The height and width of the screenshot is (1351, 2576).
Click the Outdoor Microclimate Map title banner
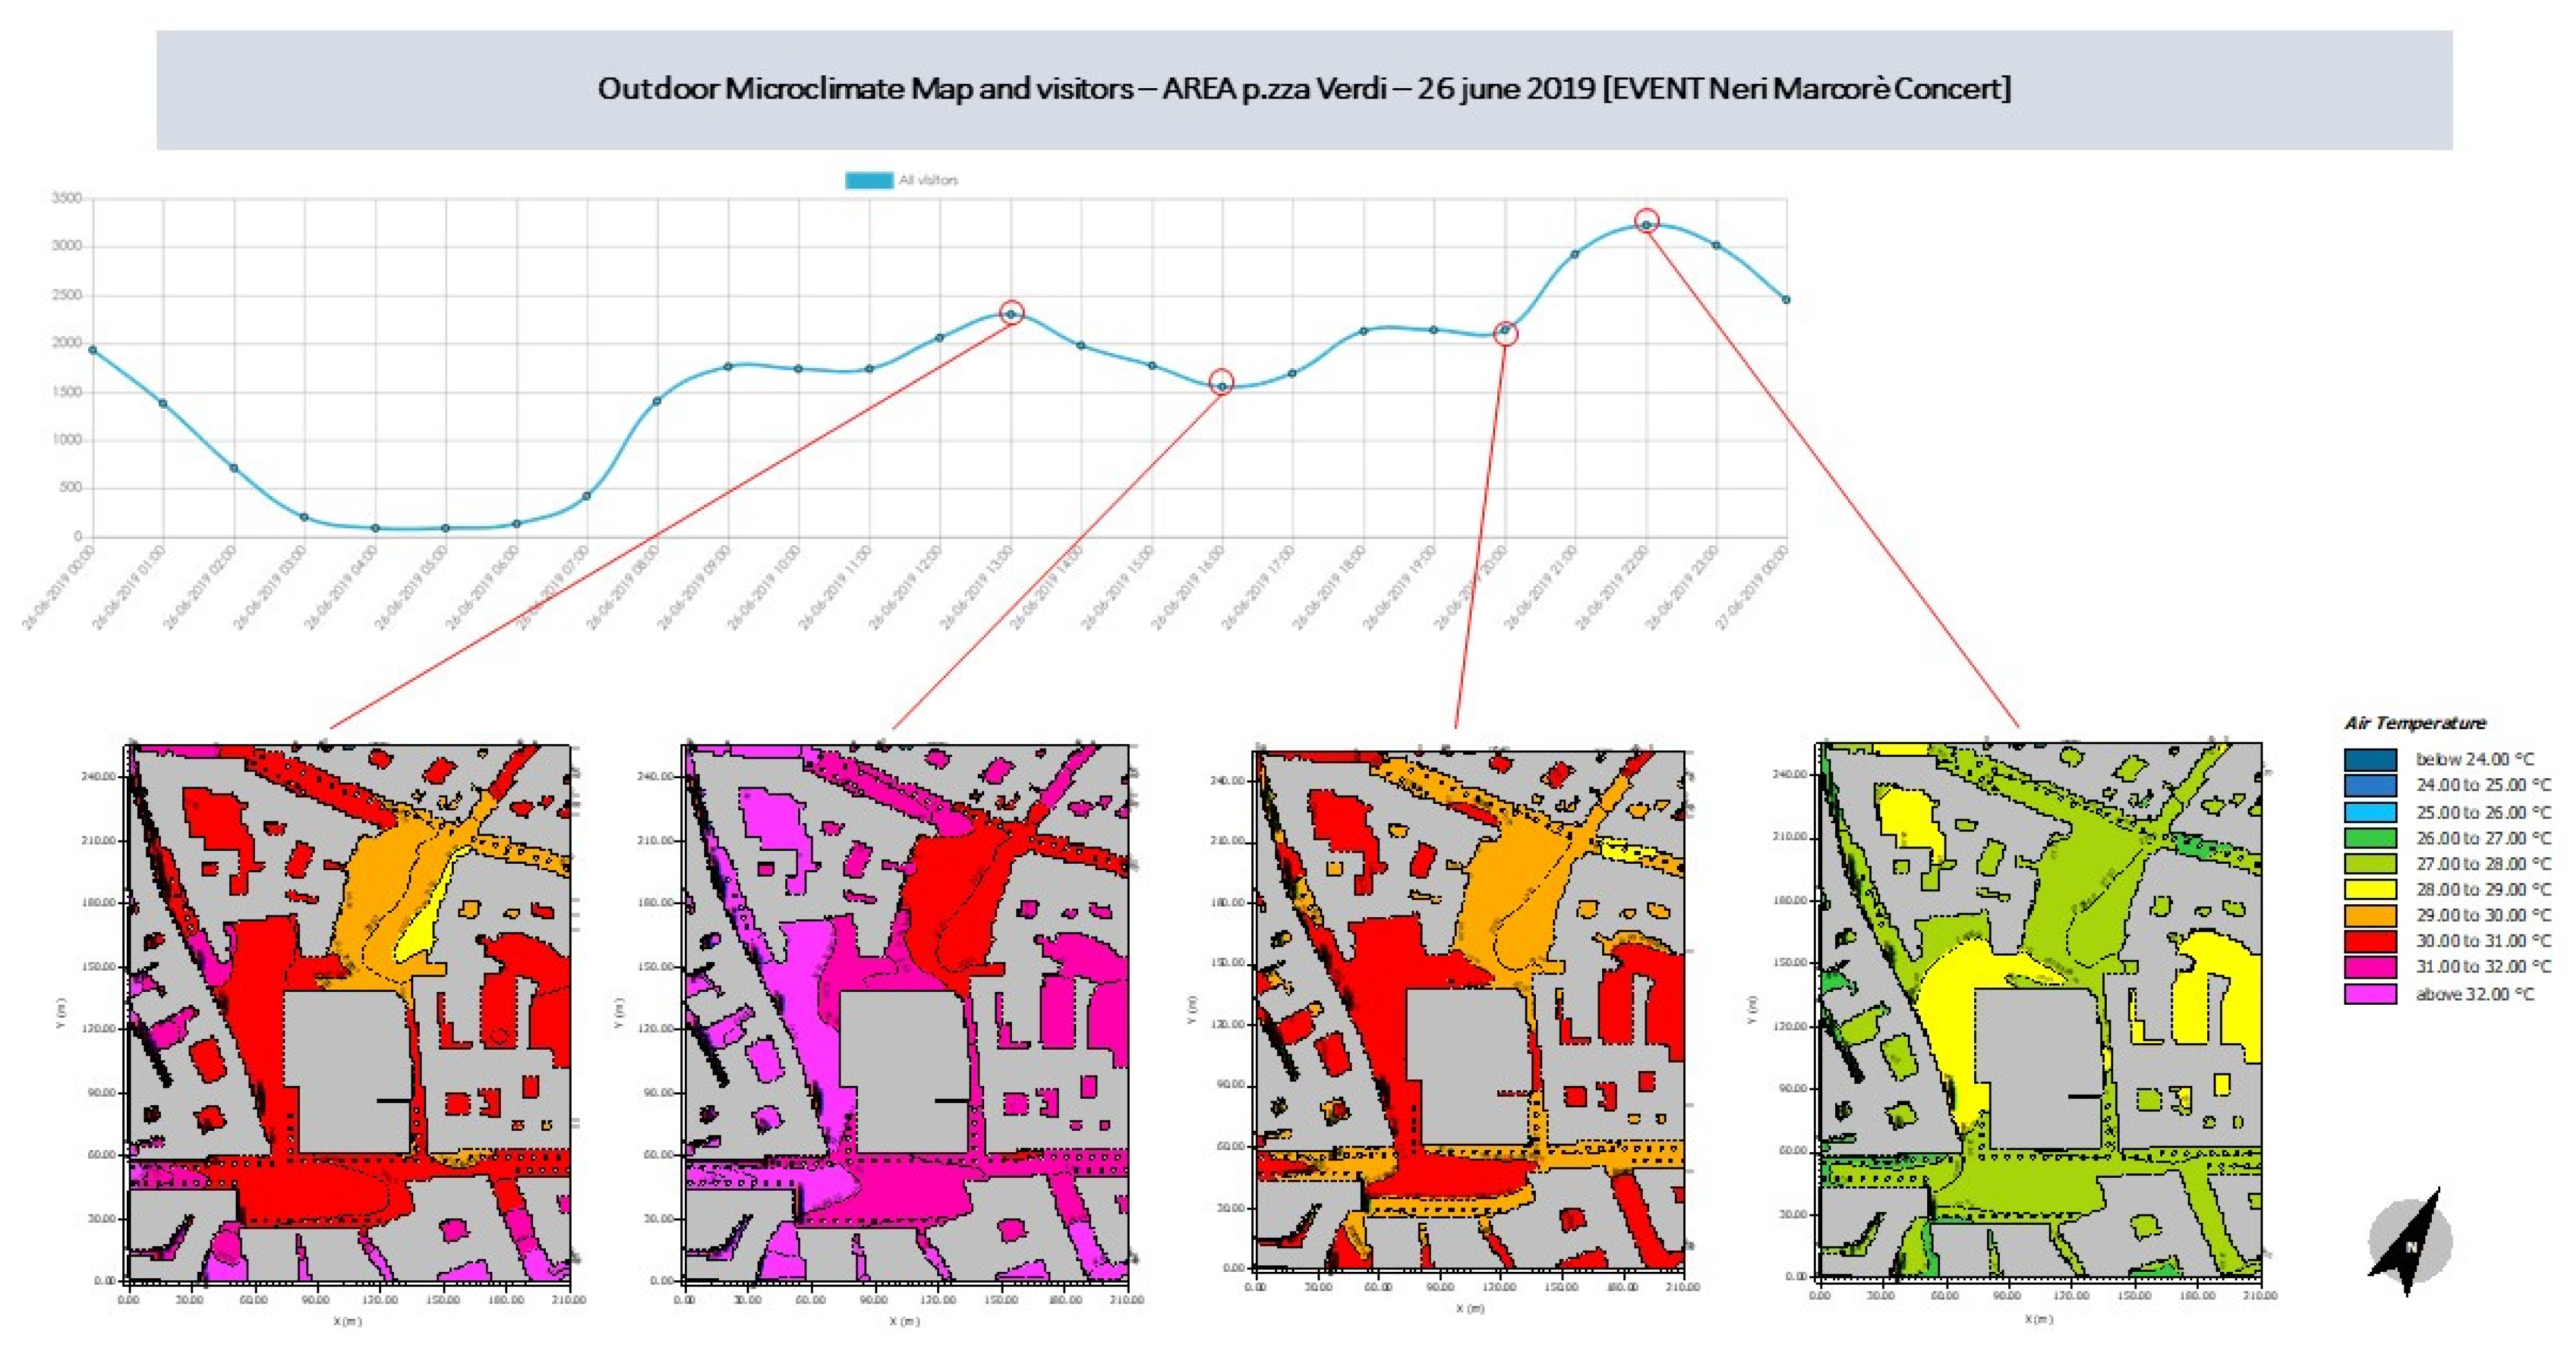[1304, 89]
